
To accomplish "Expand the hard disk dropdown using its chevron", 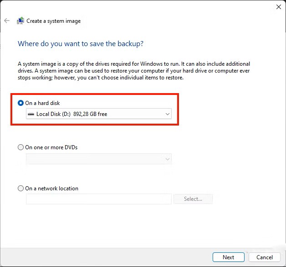I will 167,114.
